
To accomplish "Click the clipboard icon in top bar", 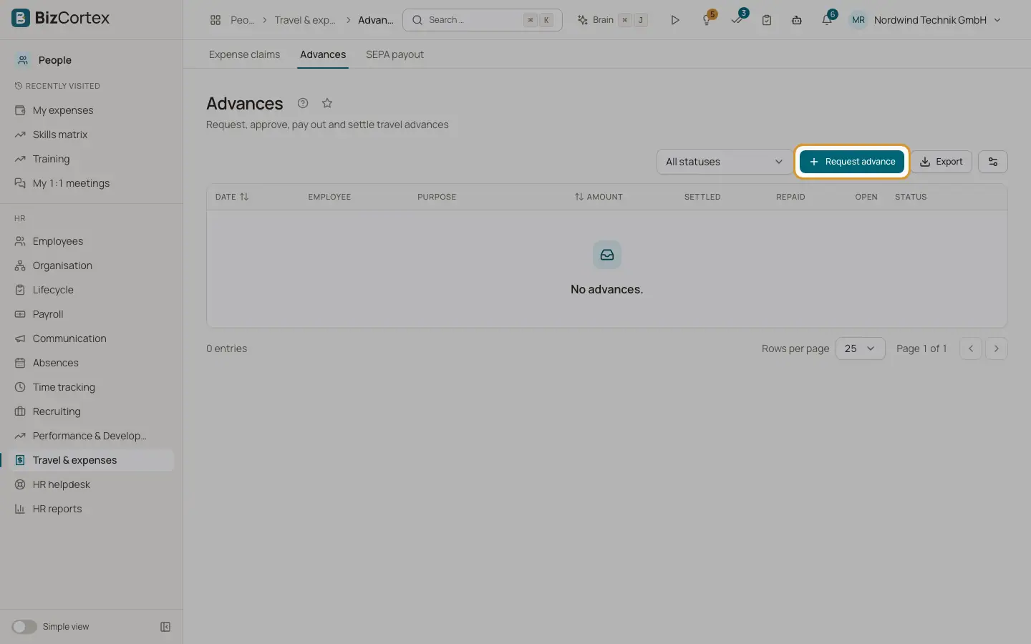I will [x=767, y=20].
